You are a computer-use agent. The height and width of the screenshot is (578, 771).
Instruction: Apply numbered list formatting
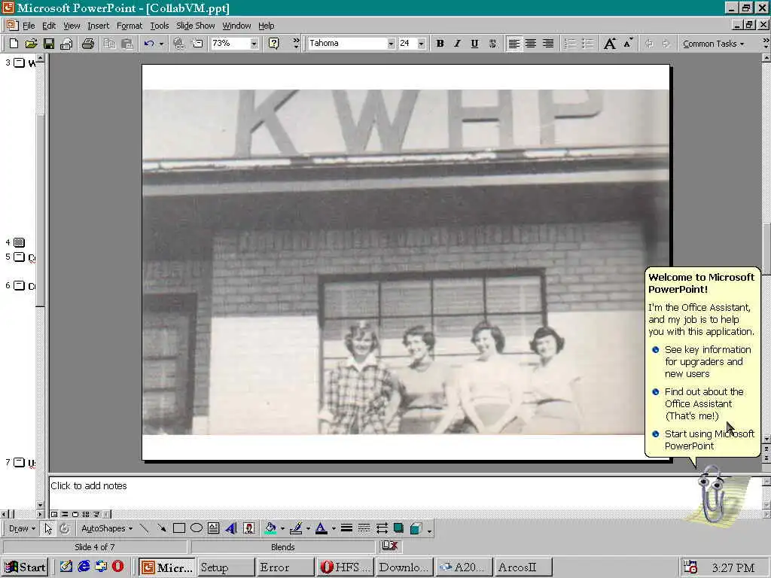[x=570, y=44]
